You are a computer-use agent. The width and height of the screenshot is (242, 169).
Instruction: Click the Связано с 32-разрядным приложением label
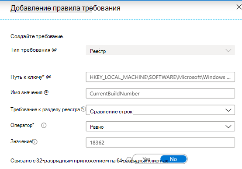click(x=89, y=161)
